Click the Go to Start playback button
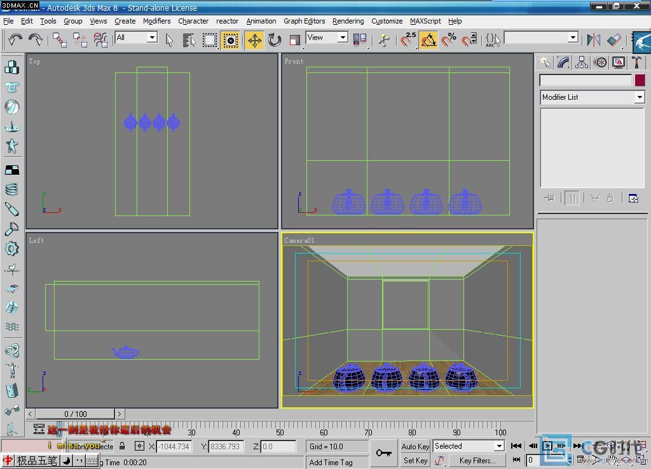 pos(516,445)
